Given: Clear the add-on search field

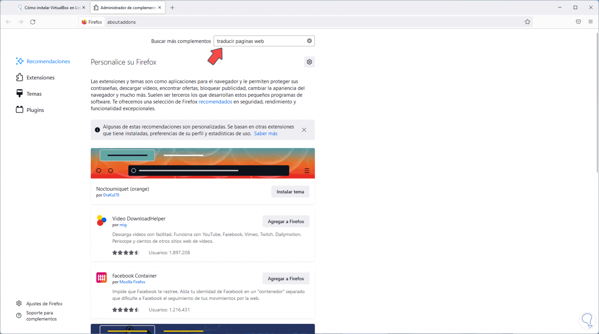Looking at the screenshot, I should [309, 41].
